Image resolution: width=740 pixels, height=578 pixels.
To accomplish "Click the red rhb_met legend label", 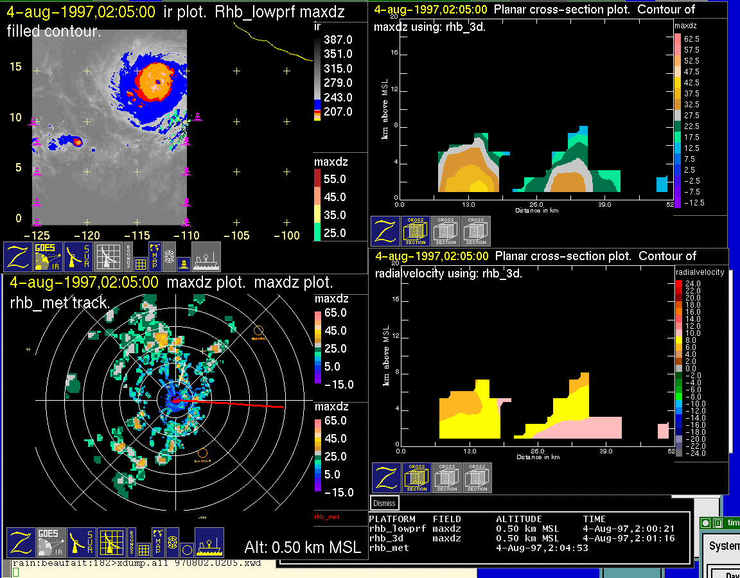I will coord(326,516).
